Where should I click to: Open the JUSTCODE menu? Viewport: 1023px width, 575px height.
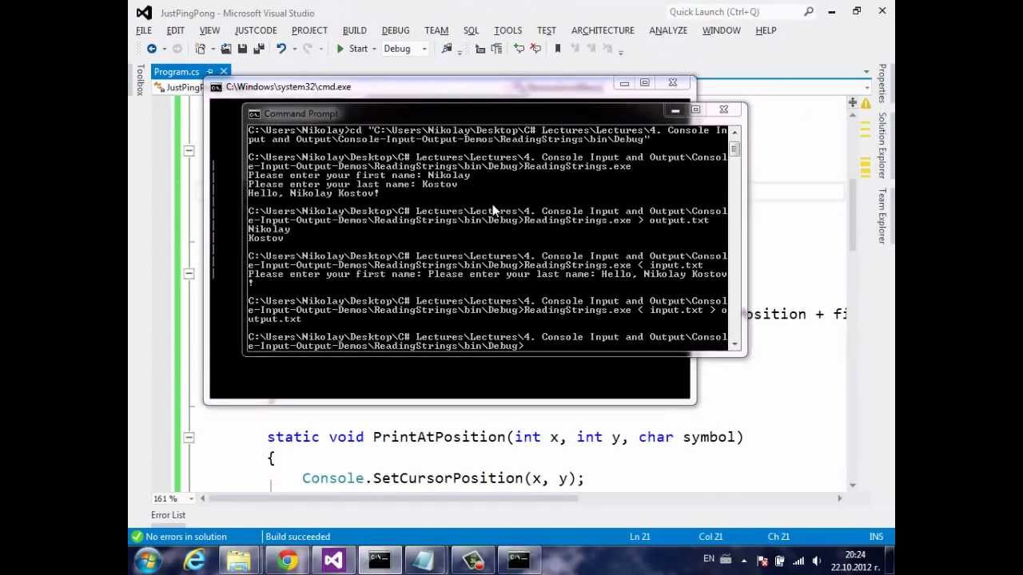click(x=256, y=30)
